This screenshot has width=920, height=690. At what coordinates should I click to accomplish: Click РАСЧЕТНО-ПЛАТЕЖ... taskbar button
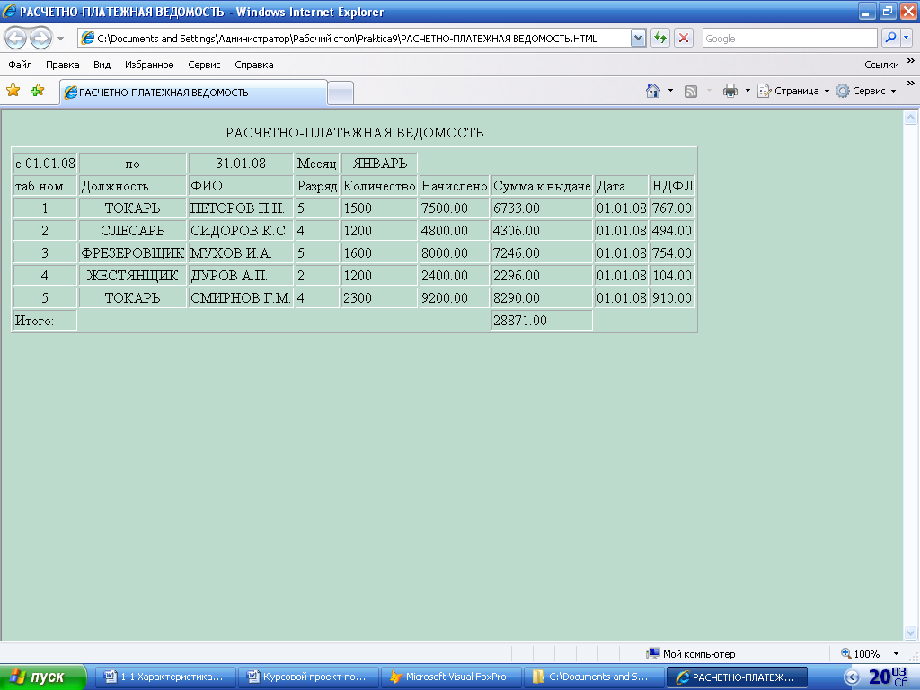[x=737, y=677]
